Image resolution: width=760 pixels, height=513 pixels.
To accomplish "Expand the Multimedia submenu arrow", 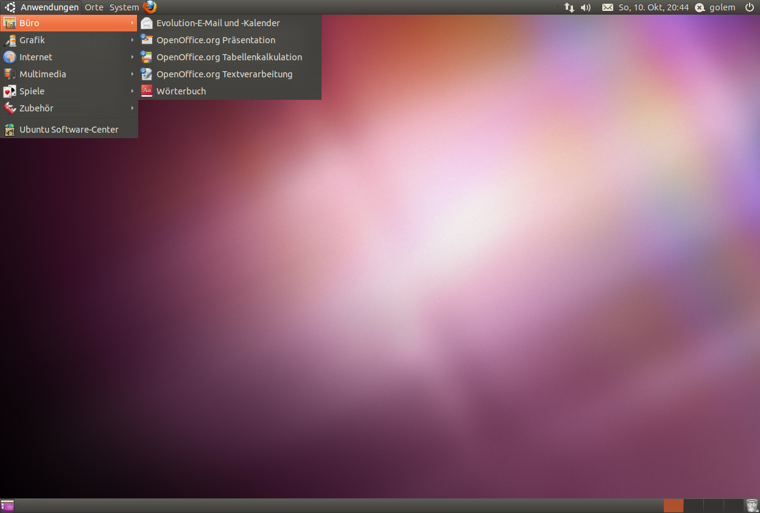I will pos(132,74).
